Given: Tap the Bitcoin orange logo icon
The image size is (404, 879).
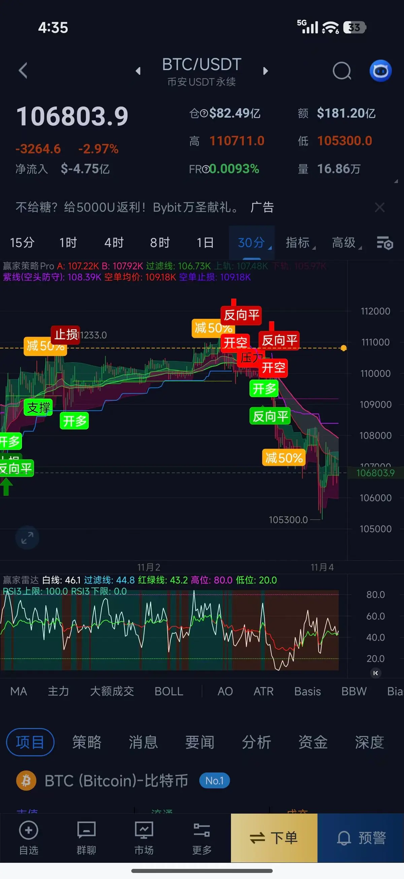Looking at the screenshot, I should click(x=26, y=781).
